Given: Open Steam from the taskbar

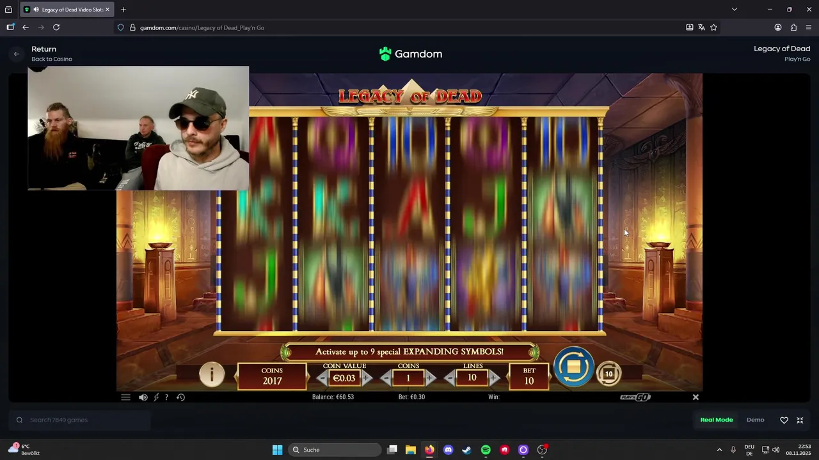Looking at the screenshot, I should (467, 450).
